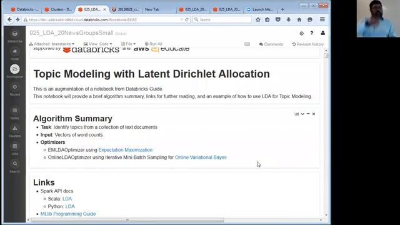
Task: Open the View: Code dropdown
Action: [97, 44]
